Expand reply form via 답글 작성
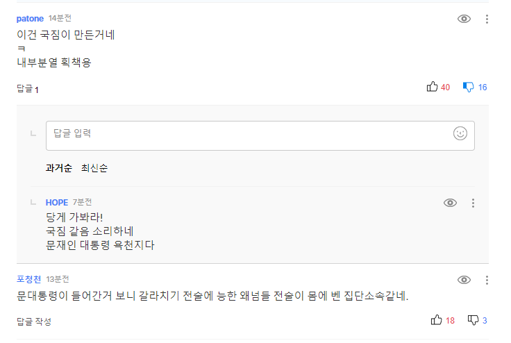The image size is (511, 343). (x=34, y=321)
